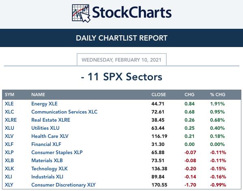The height and width of the screenshot is (191, 243).
Task: Click the XLF ticker symbol
Action: click(x=9, y=144)
